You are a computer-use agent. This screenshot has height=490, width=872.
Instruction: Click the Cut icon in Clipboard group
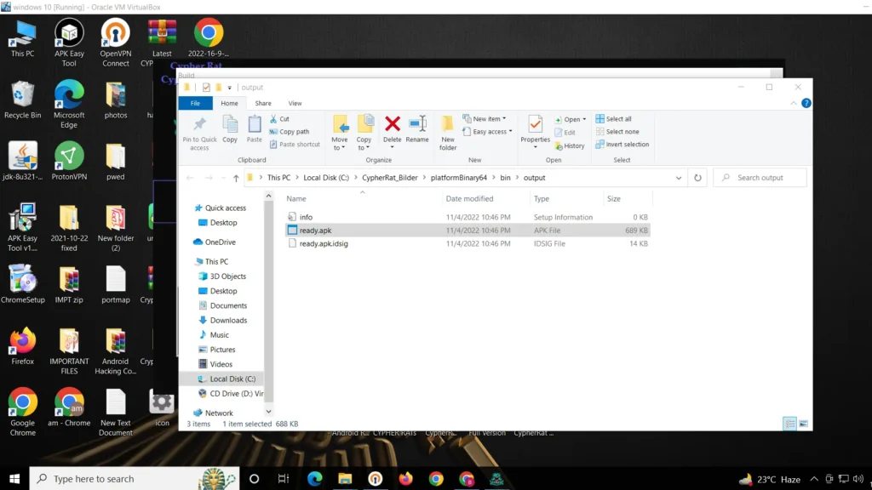pyautogui.click(x=273, y=119)
